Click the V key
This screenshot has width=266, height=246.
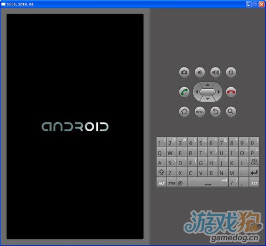tap(203, 172)
